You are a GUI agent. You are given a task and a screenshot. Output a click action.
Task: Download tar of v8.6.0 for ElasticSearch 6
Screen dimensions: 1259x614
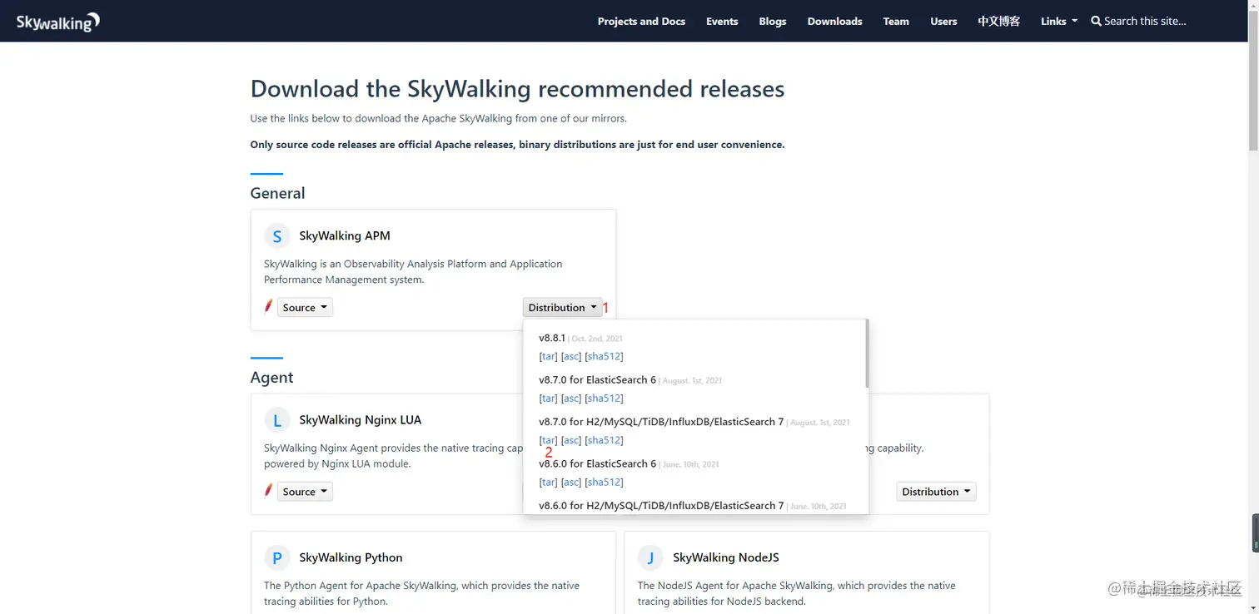coord(548,482)
